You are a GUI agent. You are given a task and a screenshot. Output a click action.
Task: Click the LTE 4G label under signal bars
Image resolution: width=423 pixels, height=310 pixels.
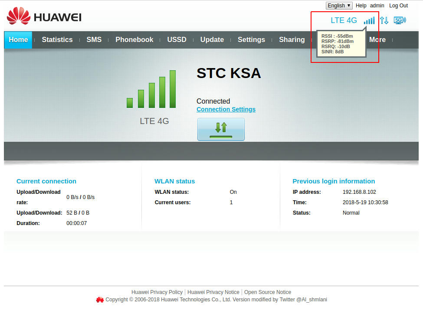154,121
